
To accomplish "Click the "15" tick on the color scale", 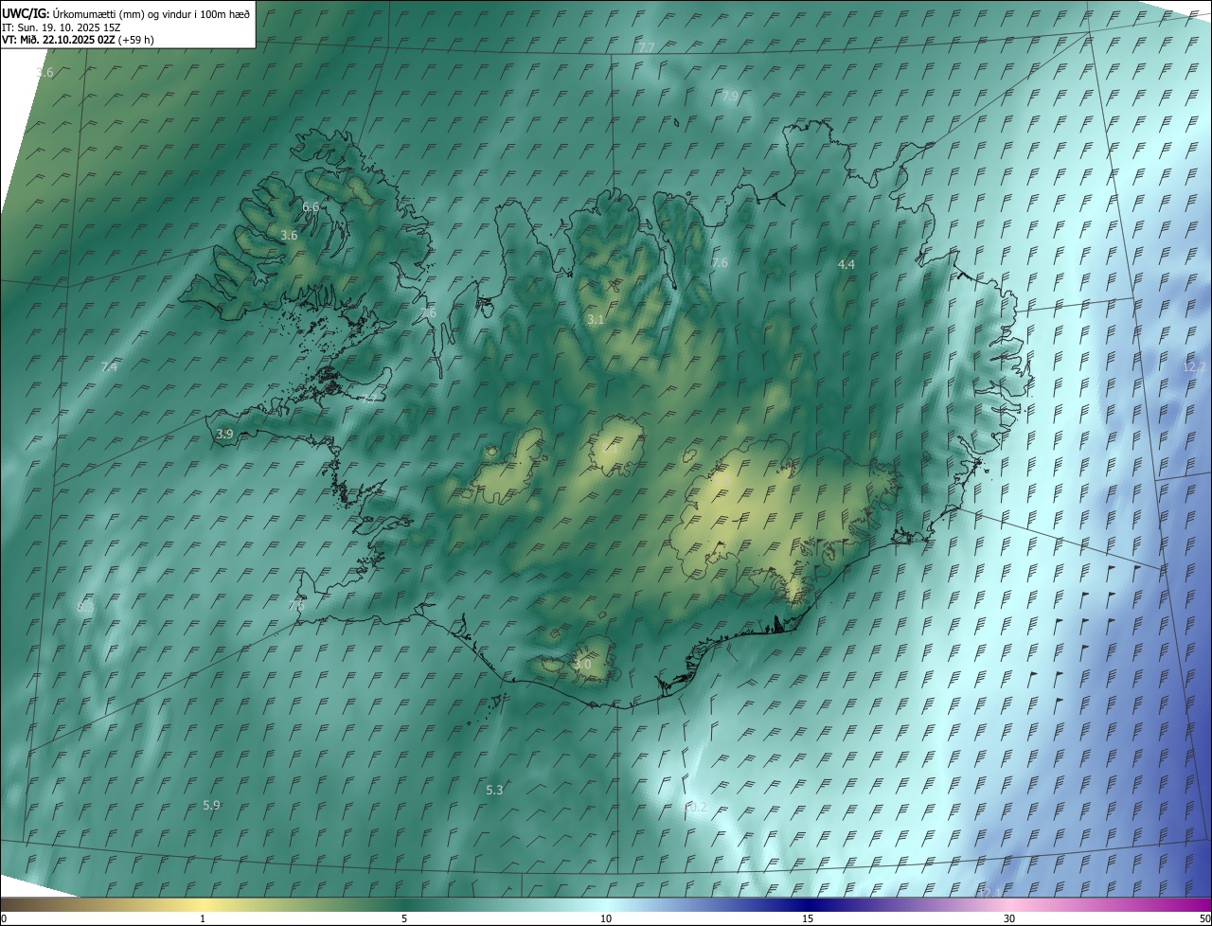I will point(808,918).
